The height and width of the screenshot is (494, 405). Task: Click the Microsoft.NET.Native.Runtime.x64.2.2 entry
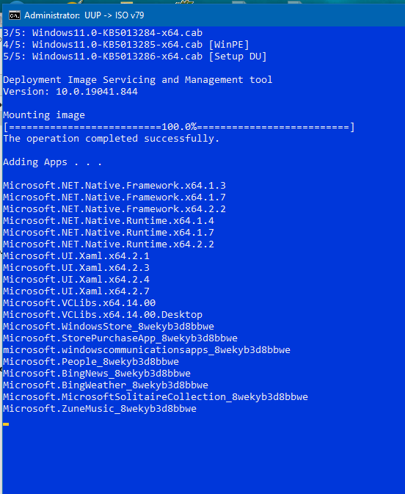pos(109,244)
